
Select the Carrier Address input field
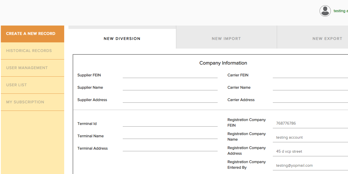point(310,100)
